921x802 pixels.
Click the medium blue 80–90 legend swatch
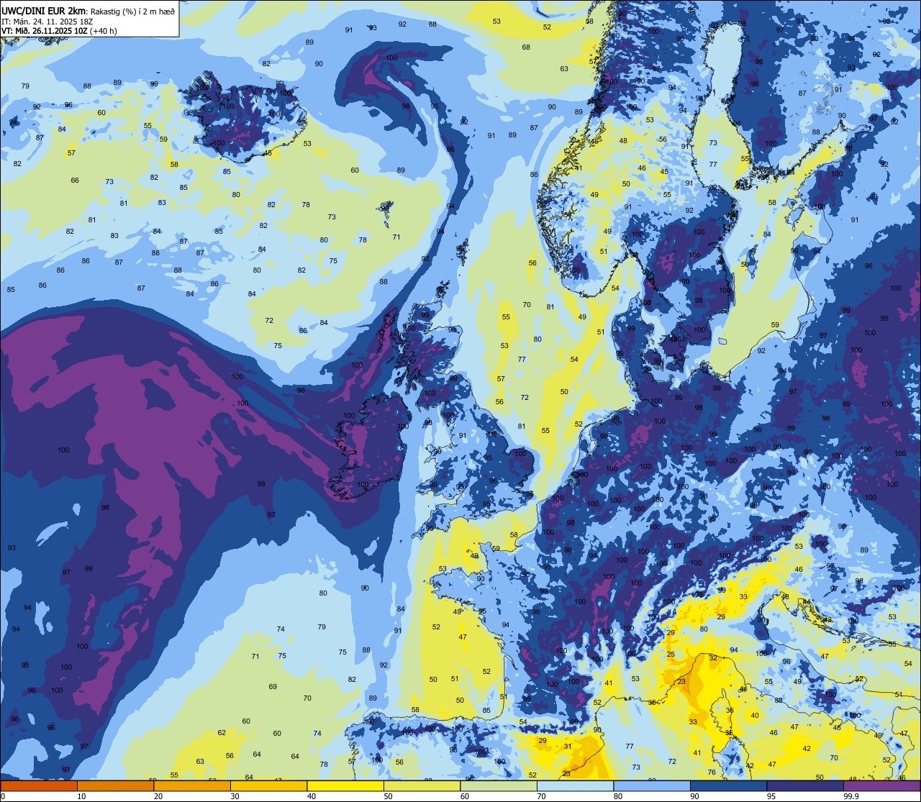(x=652, y=786)
